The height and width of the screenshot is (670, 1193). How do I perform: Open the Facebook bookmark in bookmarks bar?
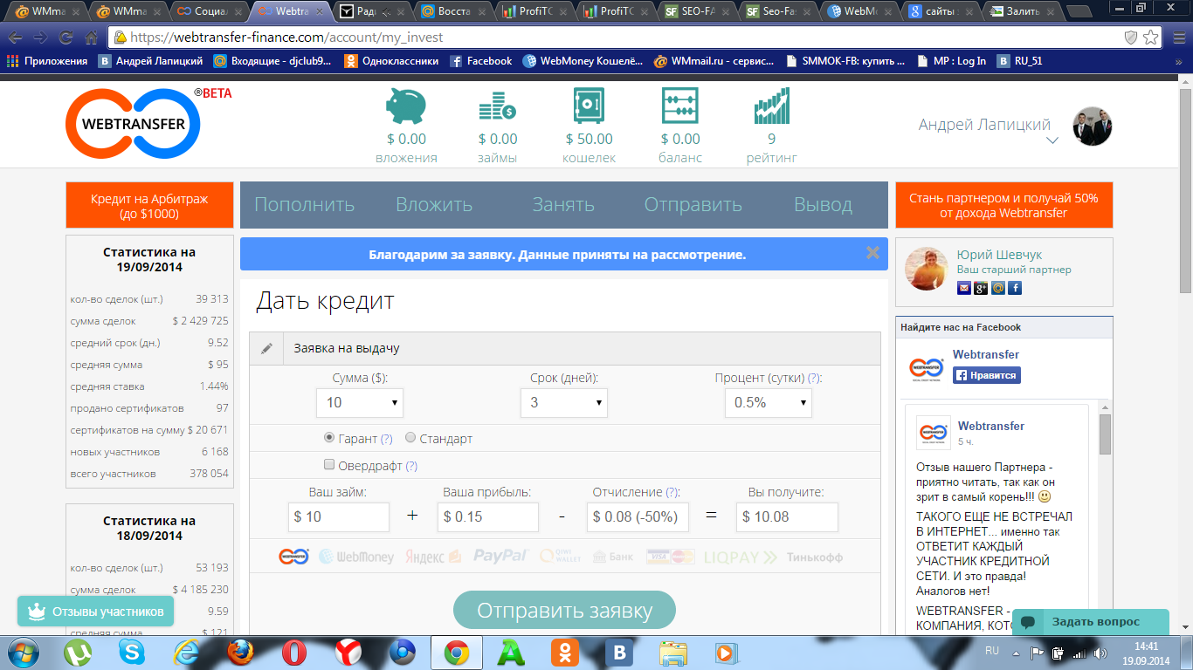481,61
